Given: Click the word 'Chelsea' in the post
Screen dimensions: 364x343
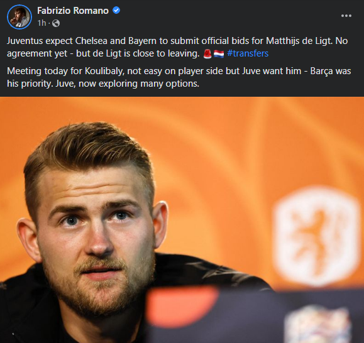Looking at the screenshot, I should 91,41.
